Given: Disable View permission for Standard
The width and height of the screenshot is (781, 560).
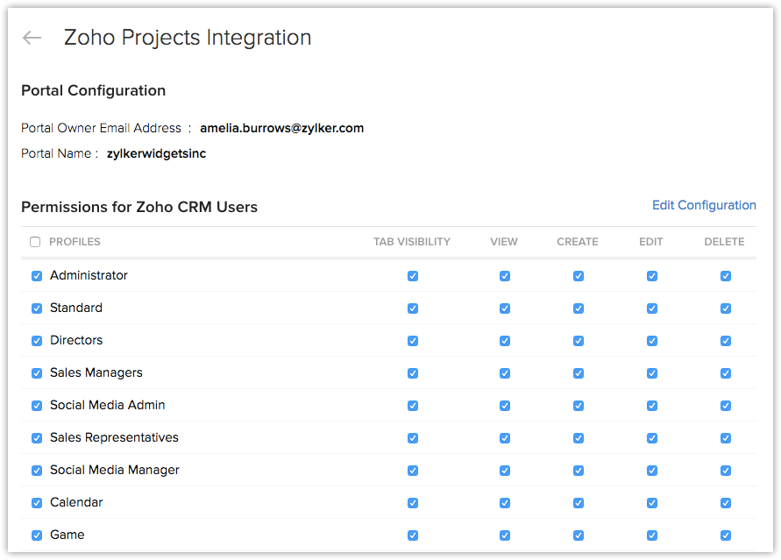Looking at the screenshot, I should (505, 308).
